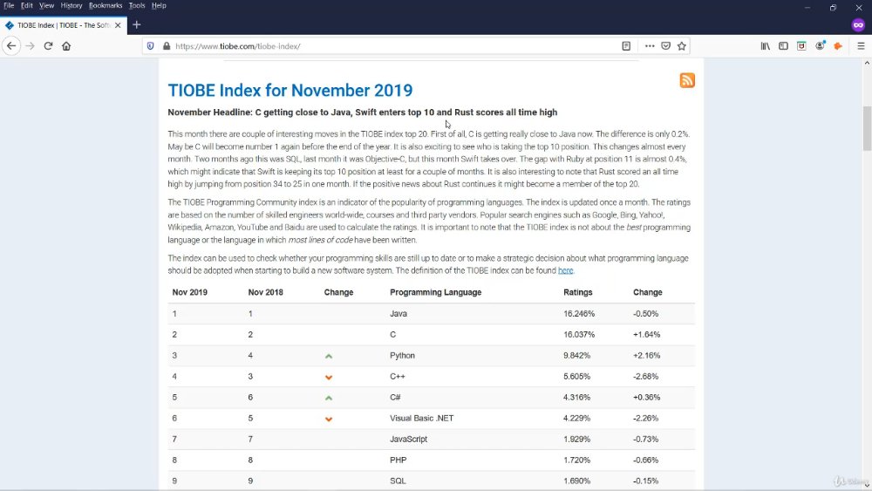Click the November Headline bold text
Screen dimensions: 872x491
point(362,113)
